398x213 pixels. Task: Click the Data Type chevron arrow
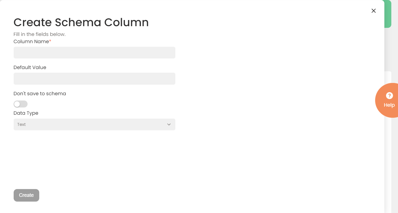tap(169, 124)
